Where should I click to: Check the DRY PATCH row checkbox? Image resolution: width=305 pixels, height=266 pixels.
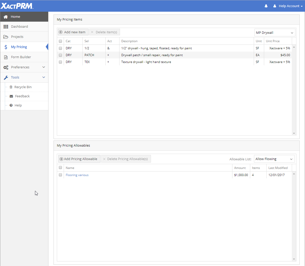(60, 55)
